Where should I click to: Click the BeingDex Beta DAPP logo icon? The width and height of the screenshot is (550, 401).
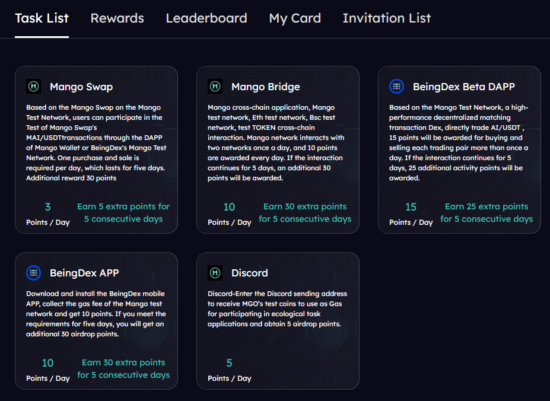[397, 86]
